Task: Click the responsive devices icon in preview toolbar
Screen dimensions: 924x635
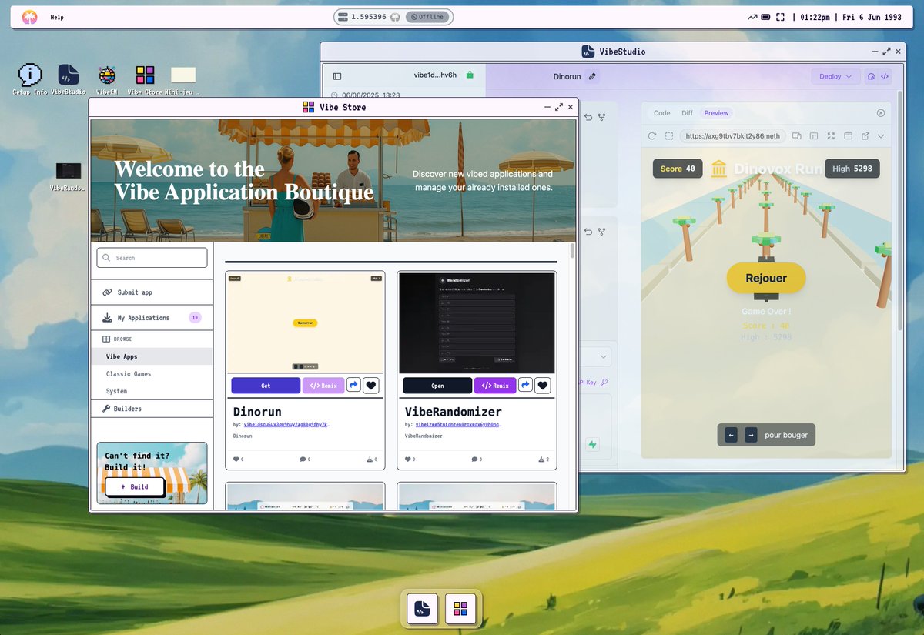Action: tap(796, 136)
